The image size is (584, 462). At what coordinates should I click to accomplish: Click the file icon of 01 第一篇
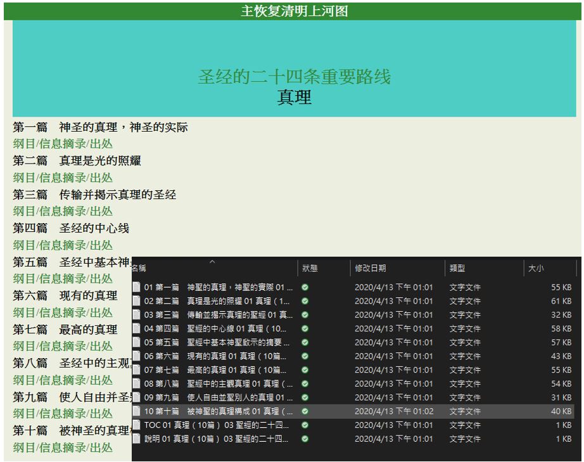[136, 287]
